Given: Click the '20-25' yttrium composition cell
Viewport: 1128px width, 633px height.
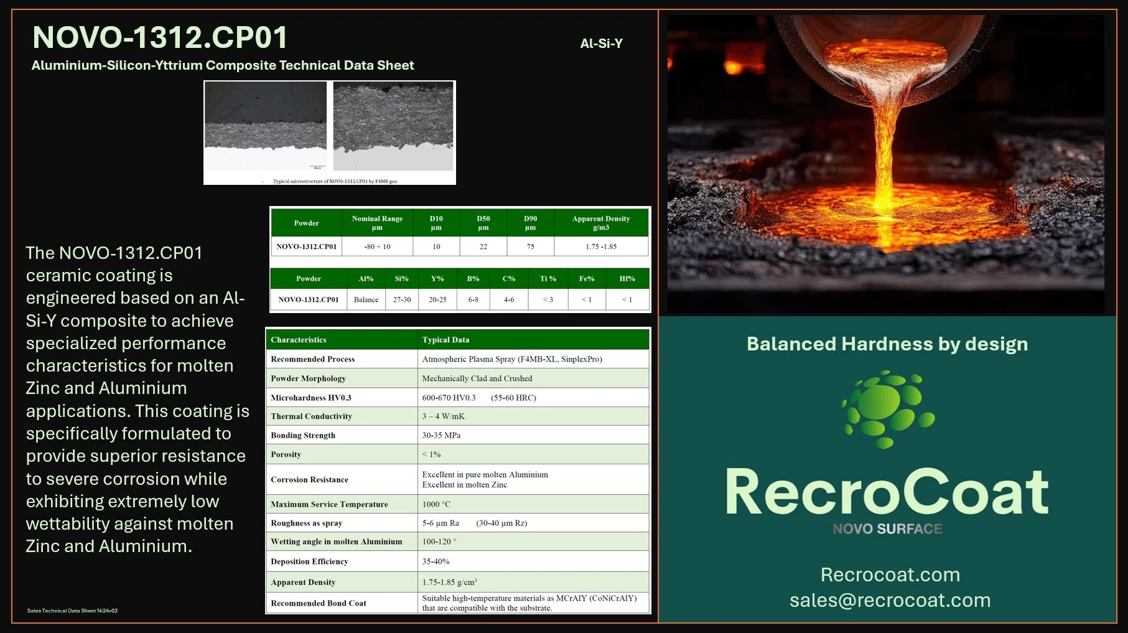Looking at the screenshot, I should [437, 299].
